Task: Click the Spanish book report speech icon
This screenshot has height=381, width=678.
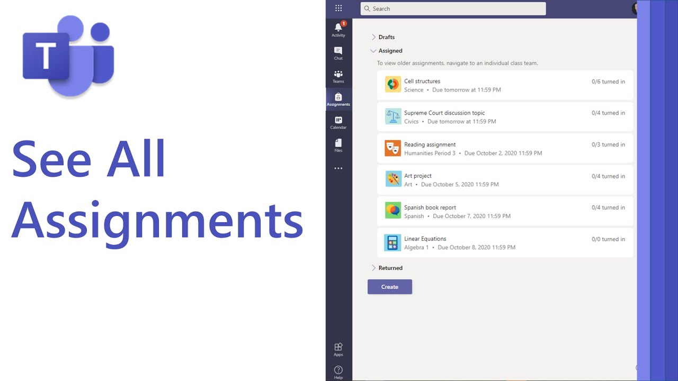Action: pos(393,211)
